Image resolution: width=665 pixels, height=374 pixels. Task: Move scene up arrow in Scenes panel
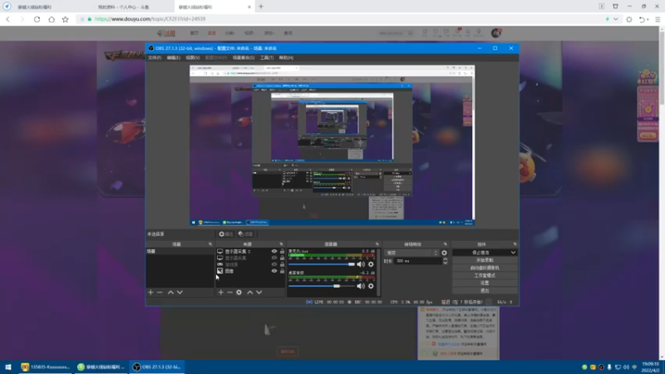[170, 293]
